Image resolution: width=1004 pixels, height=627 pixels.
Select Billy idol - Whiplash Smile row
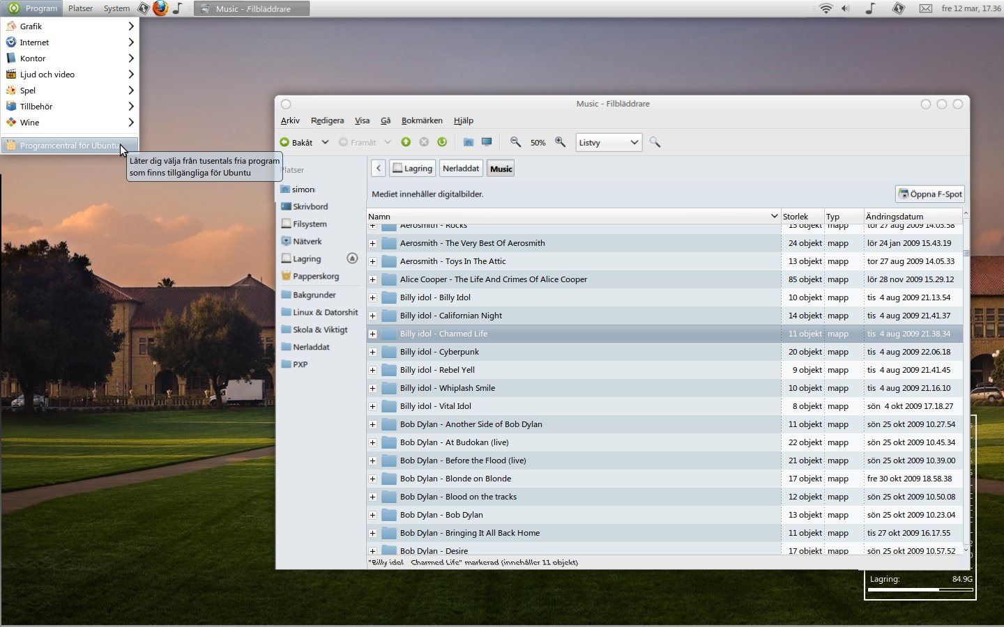tap(664, 388)
